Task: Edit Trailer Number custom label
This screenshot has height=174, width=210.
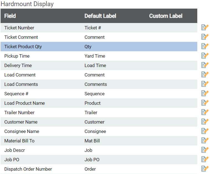Action: [x=205, y=112]
